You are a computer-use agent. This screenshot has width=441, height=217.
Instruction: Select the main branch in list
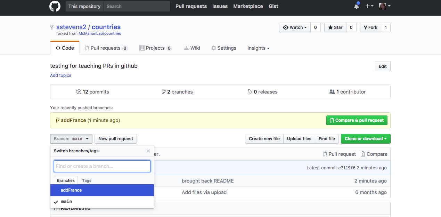[x=102, y=202]
